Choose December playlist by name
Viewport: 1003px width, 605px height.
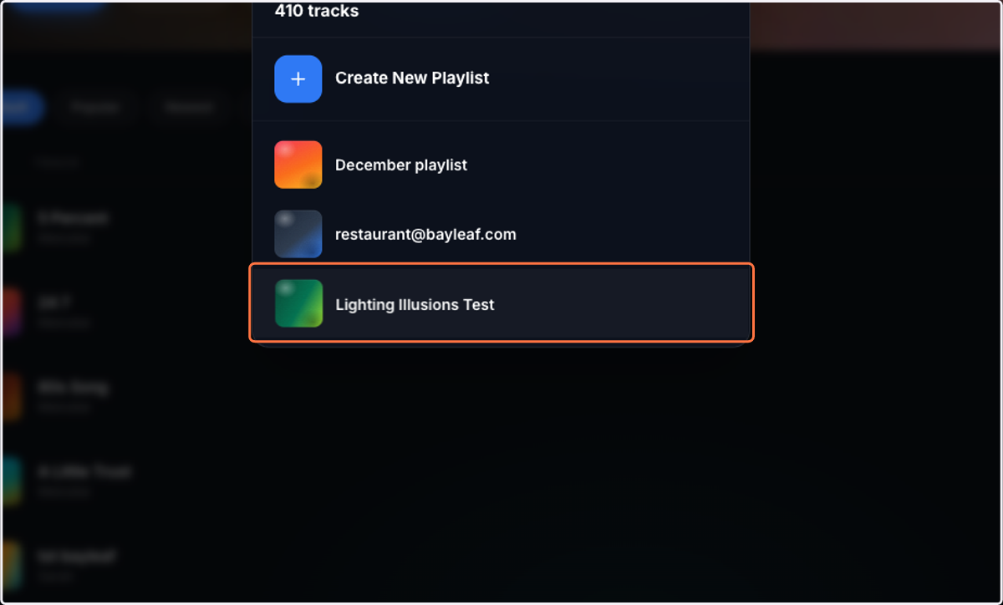401,165
